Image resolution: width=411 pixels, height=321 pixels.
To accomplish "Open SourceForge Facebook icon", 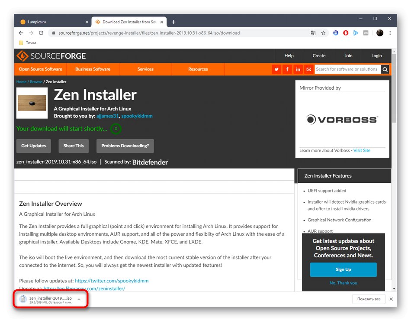I will click(287, 69).
